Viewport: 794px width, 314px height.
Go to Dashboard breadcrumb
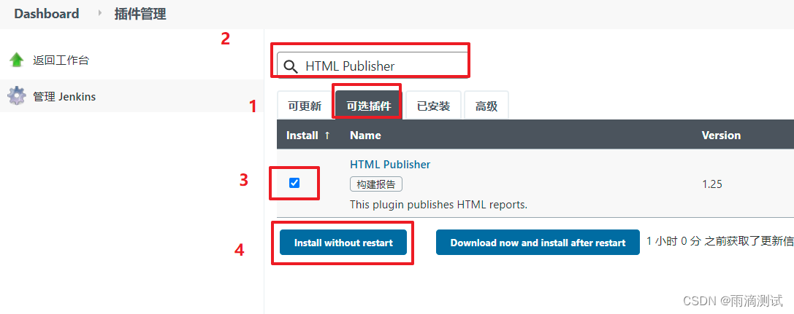pyautogui.click(x=47, y=14)
